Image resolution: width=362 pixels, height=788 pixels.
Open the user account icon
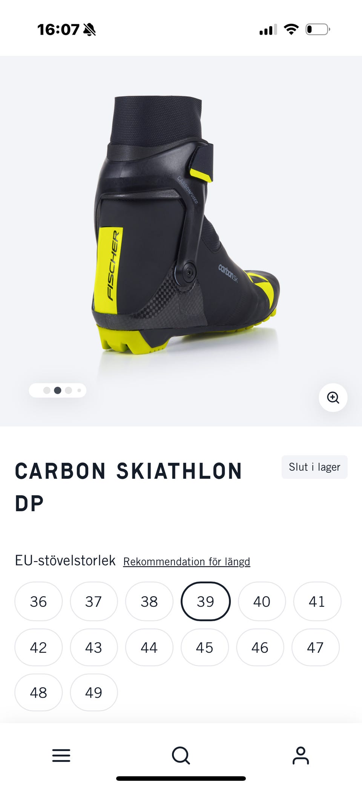pyautogui.click(x=301, y=756)
